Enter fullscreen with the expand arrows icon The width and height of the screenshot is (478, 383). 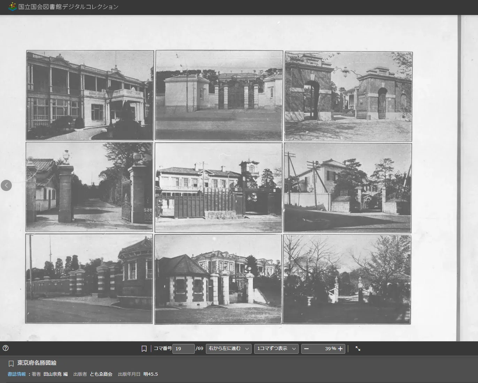(x=358, y=348)
